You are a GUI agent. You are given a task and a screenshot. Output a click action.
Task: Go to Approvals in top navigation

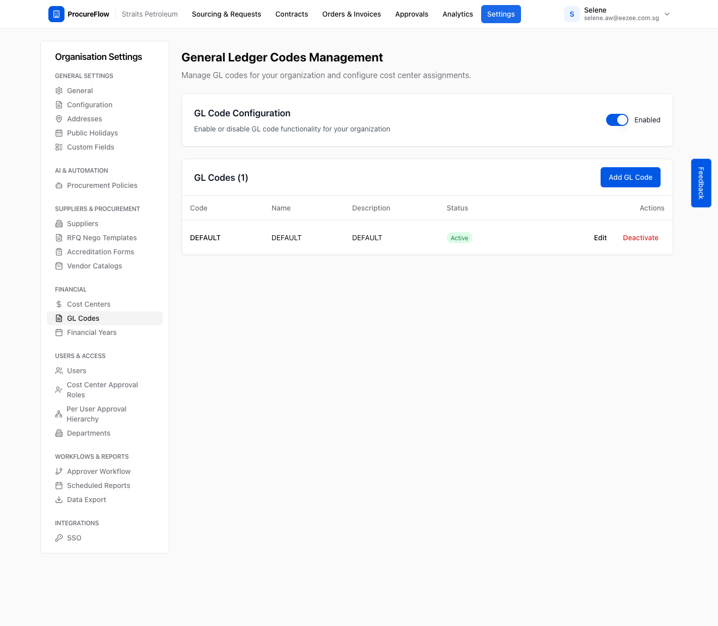pyautogui.click(x=412, y=14)
